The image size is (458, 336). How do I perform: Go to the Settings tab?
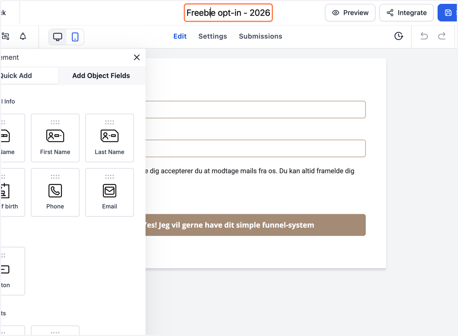(213, 36)
